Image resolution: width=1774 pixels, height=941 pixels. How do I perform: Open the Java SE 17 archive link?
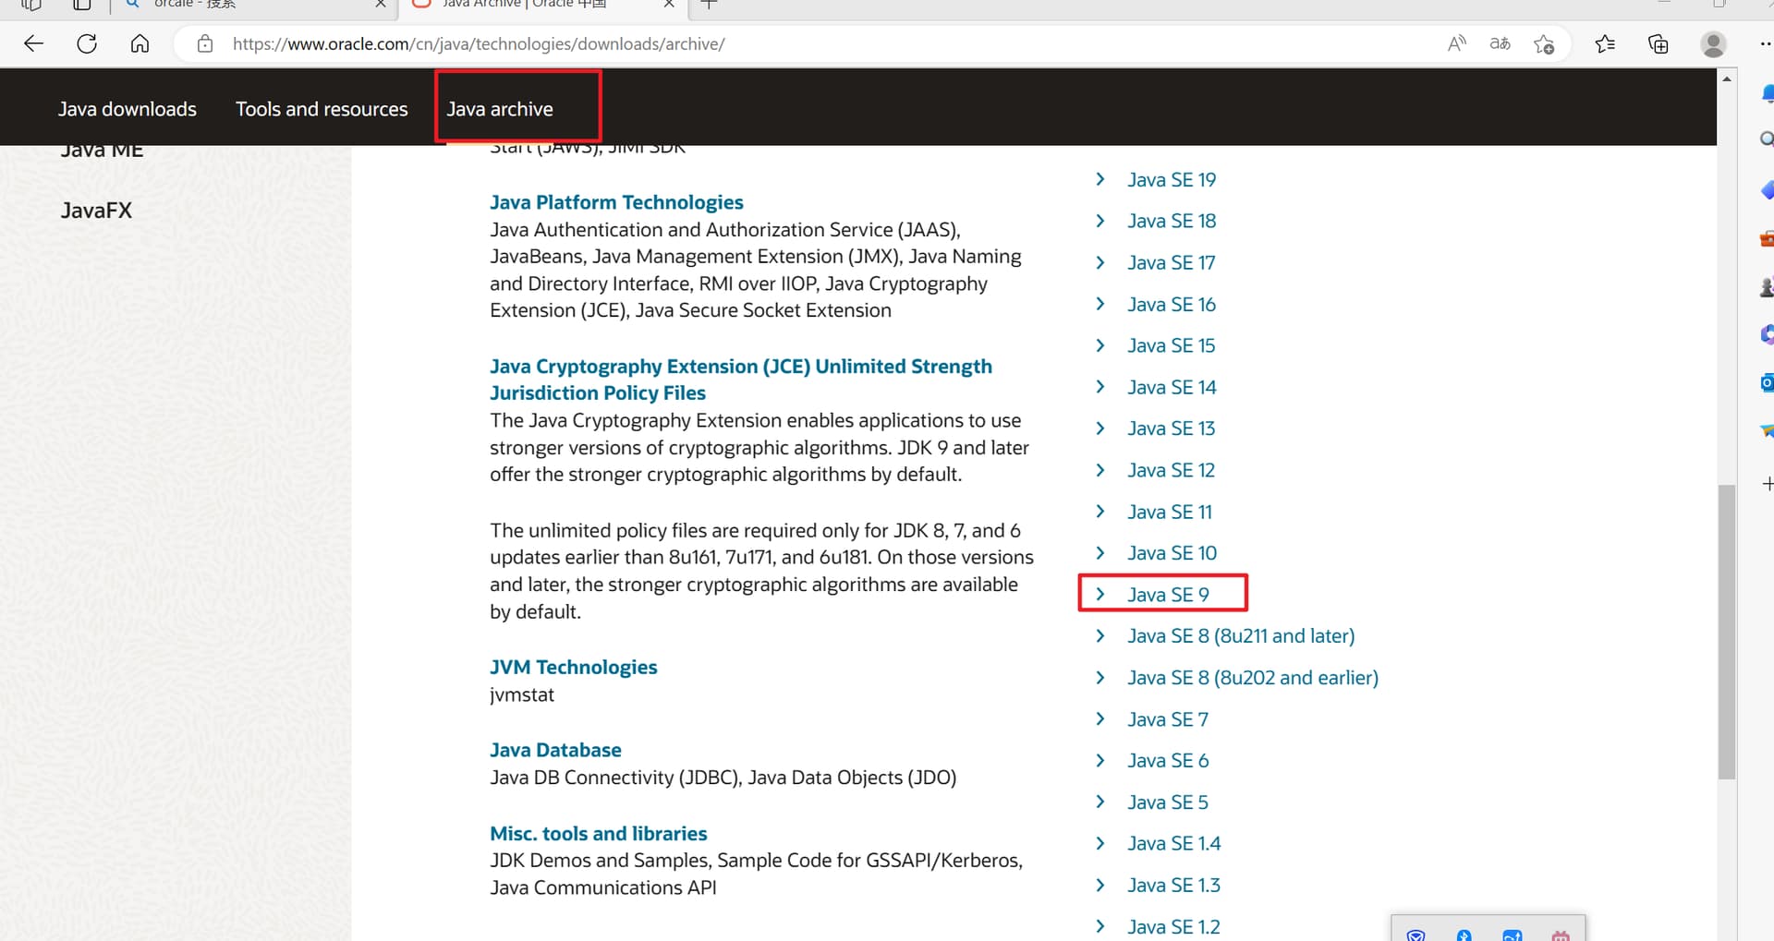(x=1171, y=263)
